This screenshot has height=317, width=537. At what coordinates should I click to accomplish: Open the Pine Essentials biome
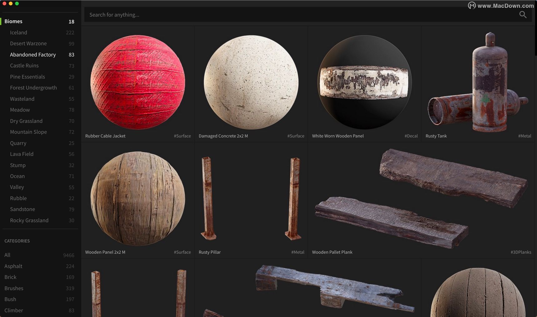[x=39, y=77]
